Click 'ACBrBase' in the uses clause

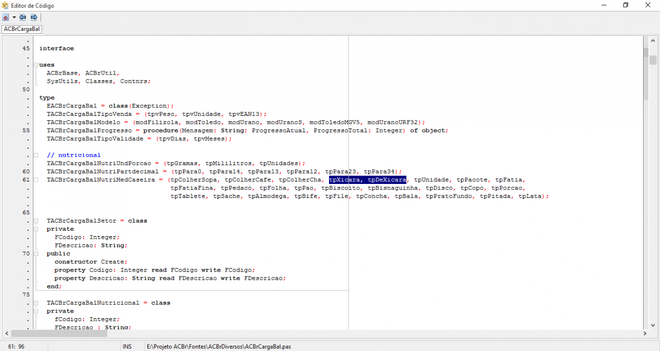(x=62, y=73)
